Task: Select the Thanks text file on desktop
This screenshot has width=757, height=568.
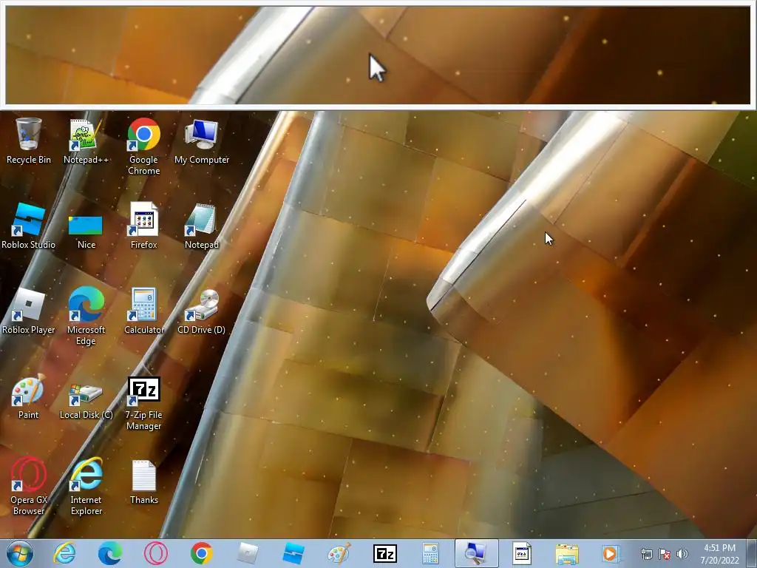Action: pyautogui.click(x=144, y=481)
